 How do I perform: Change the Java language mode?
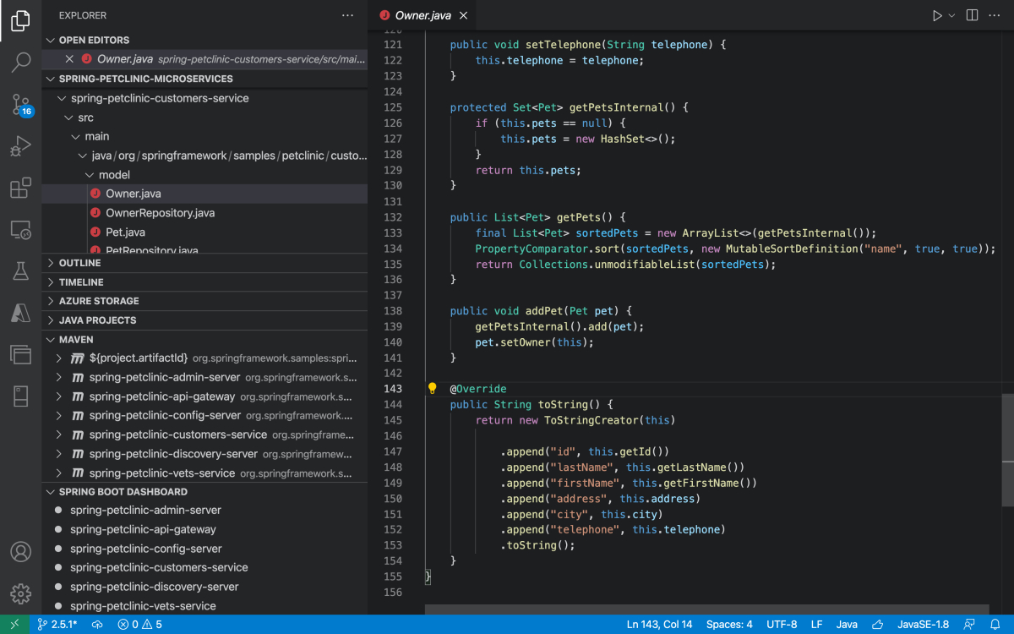tap(846, 625)
